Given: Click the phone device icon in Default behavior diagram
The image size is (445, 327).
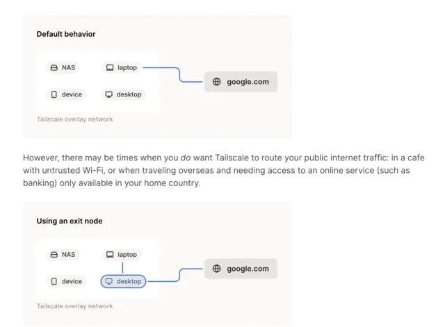Looking at the screenshot, I should pos(54,94).
